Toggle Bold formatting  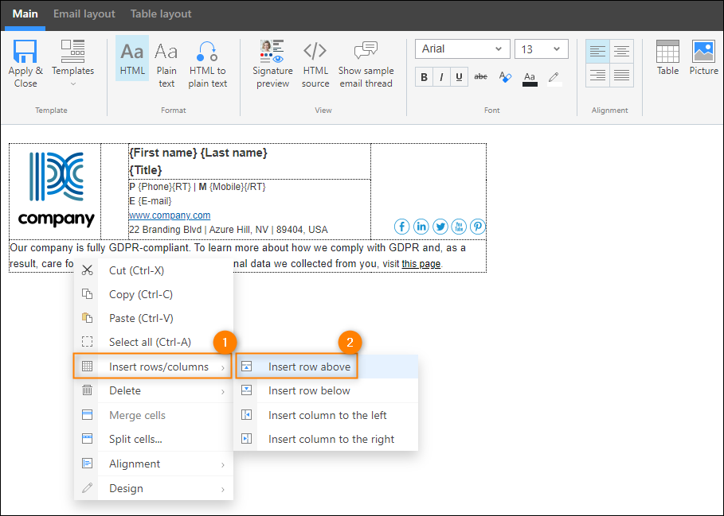coord(424,77)
